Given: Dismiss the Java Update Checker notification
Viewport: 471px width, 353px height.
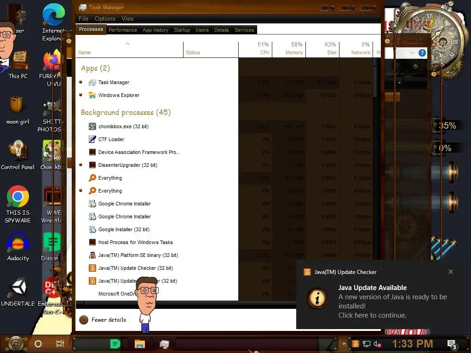Looking at the screenshot, I should click(451, 272).
